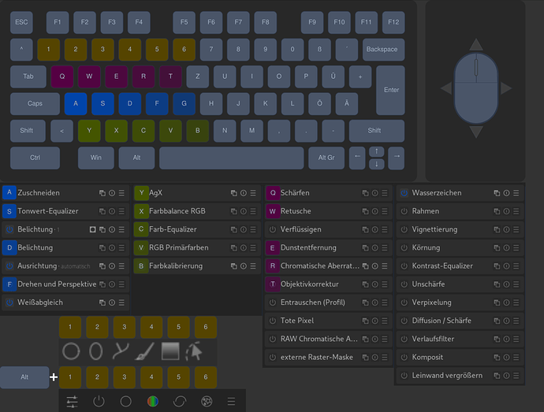
Task: Click the RGB color modules group icon
Action: click(152, 401)
